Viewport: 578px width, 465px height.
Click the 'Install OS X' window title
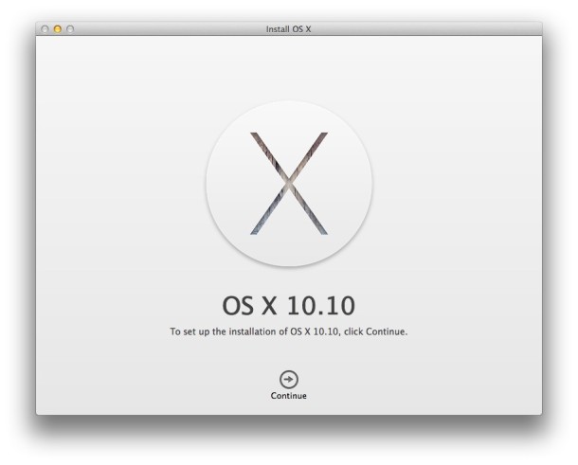point(289,29)
